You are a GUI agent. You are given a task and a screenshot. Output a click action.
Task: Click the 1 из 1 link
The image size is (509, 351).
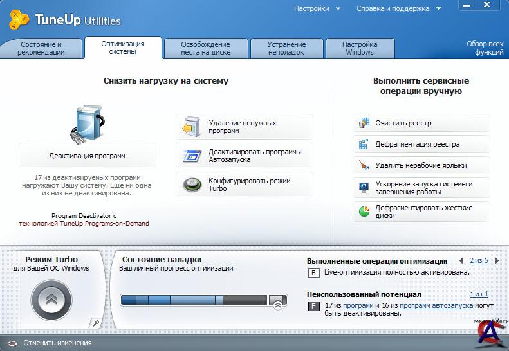(479, 294)
